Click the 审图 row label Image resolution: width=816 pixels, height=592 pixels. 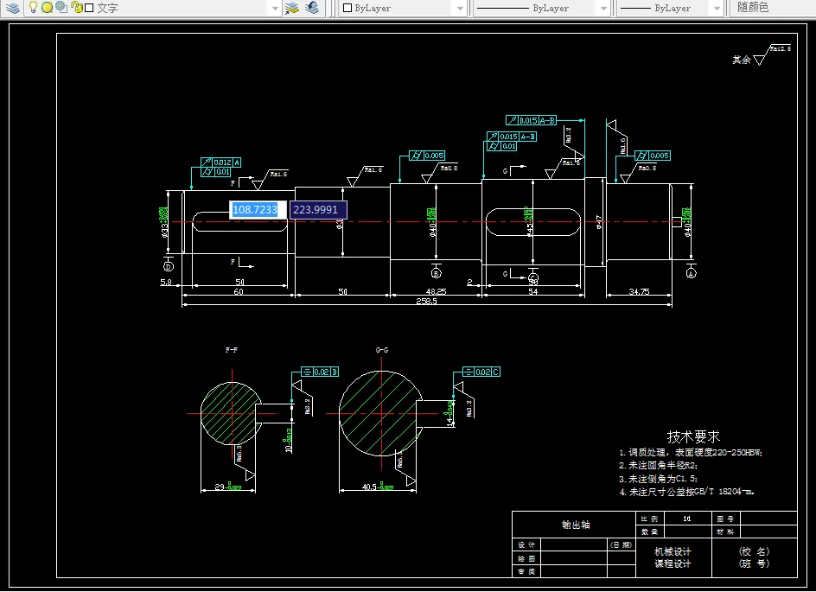coord(526,571)
